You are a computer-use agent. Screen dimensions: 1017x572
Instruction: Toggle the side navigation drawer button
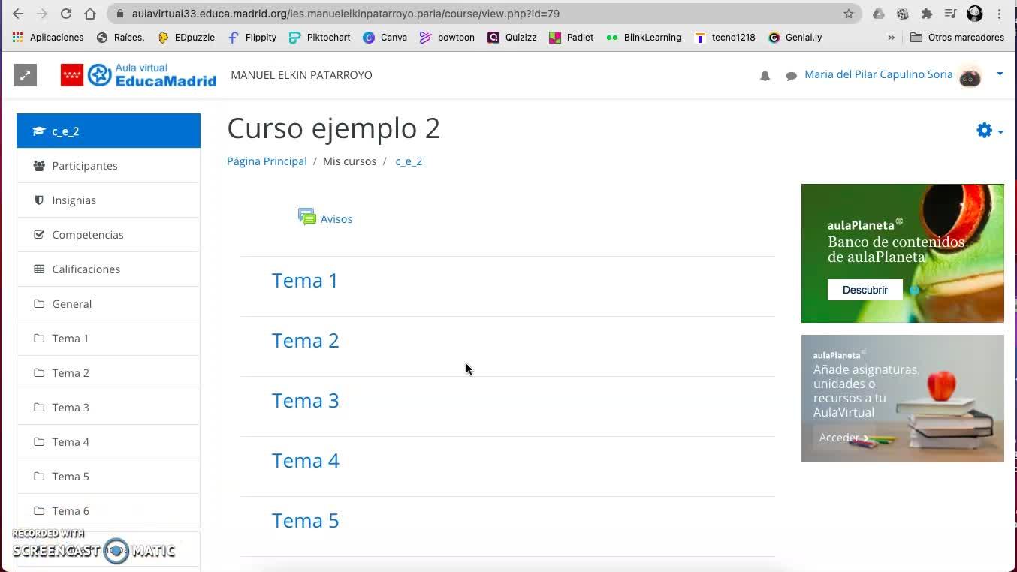pyautogui.click(x=25, y=75)
